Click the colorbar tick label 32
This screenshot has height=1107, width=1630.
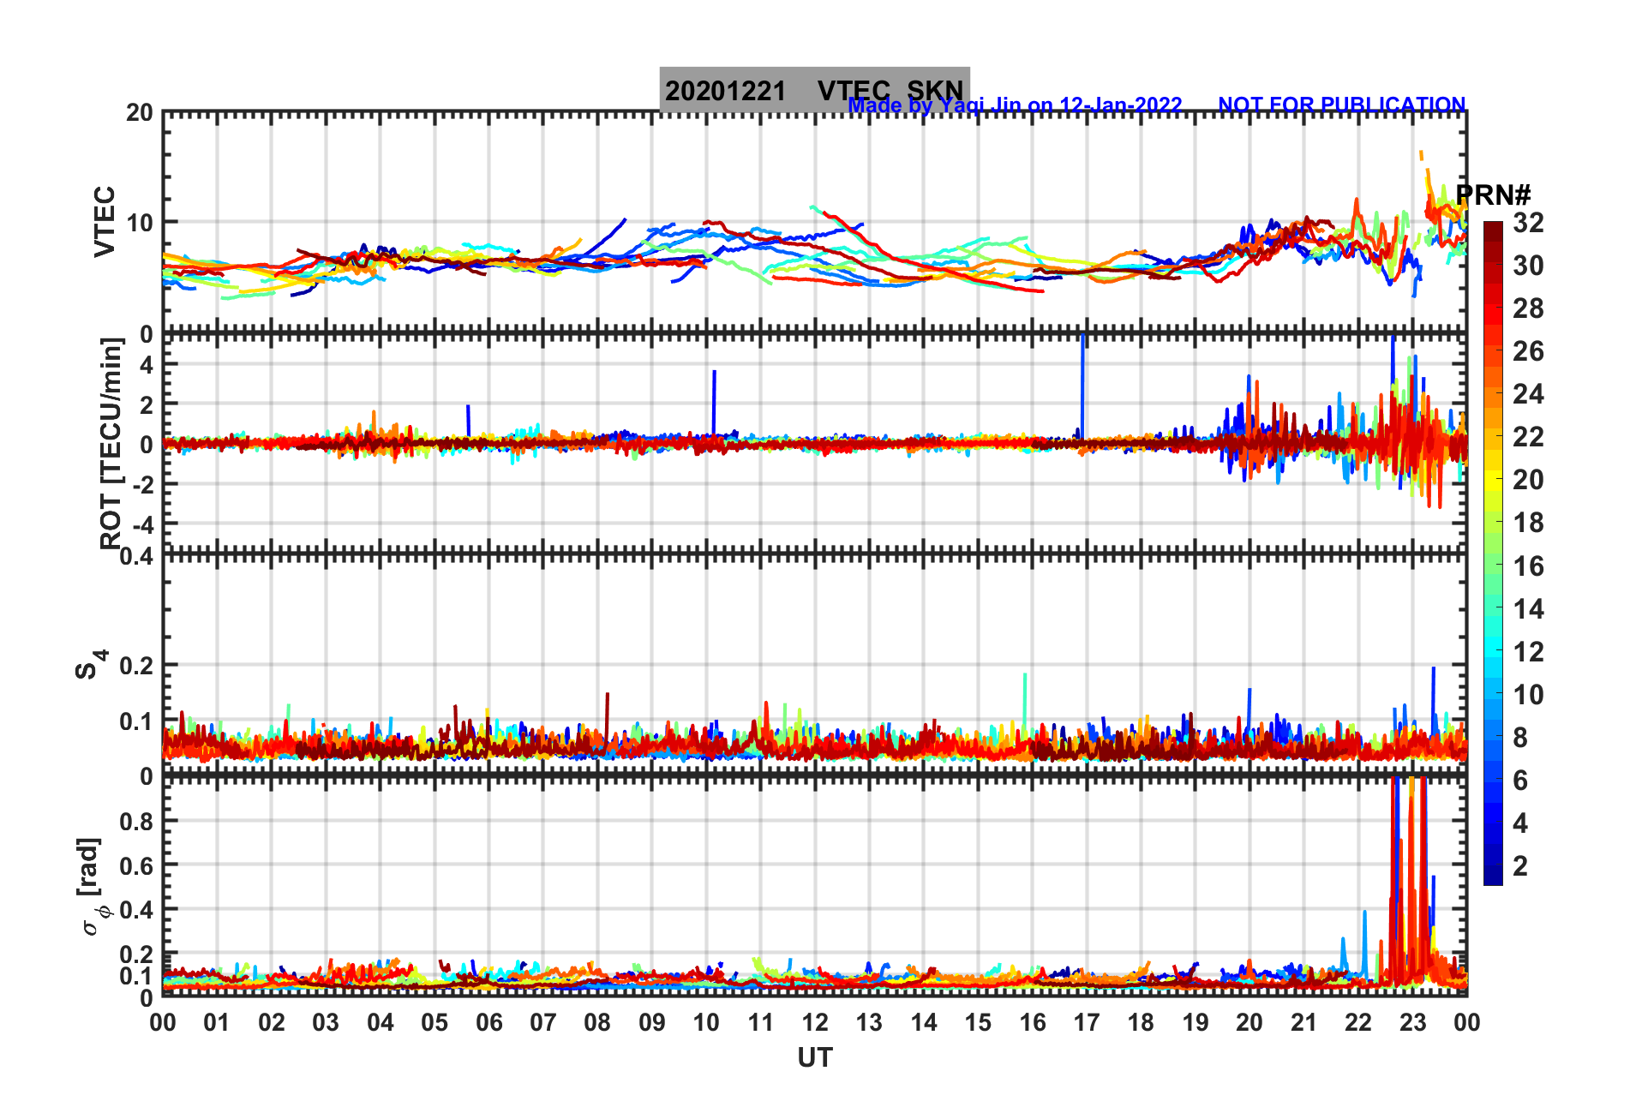pyautogui.click(x=1528, y=223)
